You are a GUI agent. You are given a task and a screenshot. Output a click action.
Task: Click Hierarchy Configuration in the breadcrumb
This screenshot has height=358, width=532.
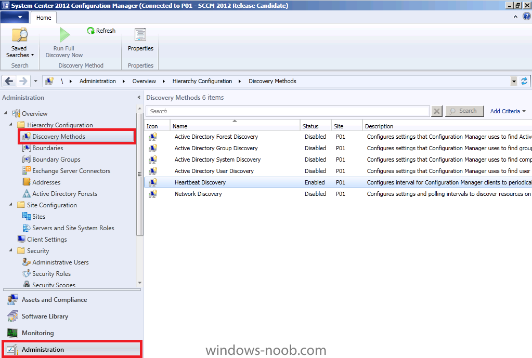pos(202,81)
